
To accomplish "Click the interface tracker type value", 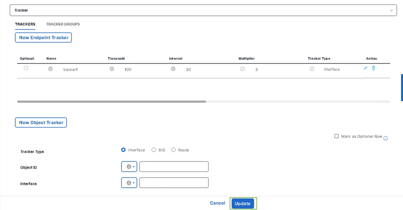I will [x=332, y=69].
